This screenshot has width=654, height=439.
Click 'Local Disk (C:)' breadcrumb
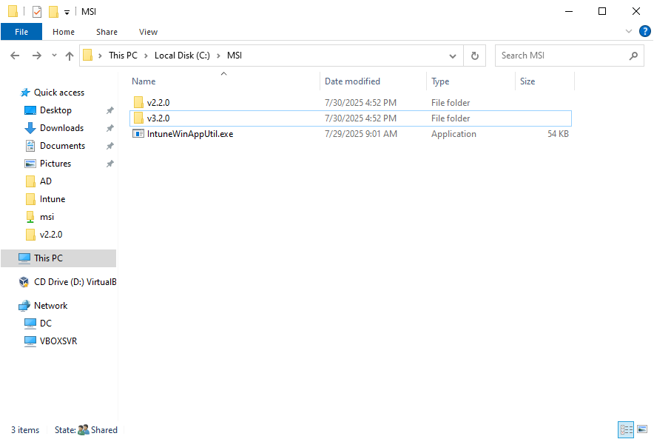[x=182, y=56]
